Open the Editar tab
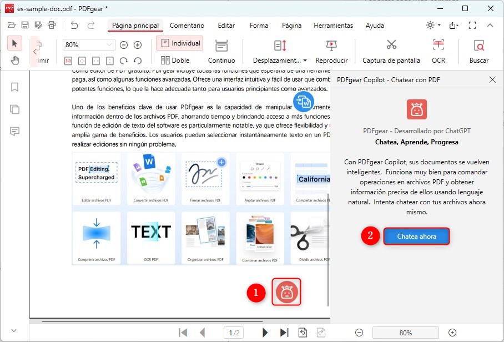 pos(226,26)
